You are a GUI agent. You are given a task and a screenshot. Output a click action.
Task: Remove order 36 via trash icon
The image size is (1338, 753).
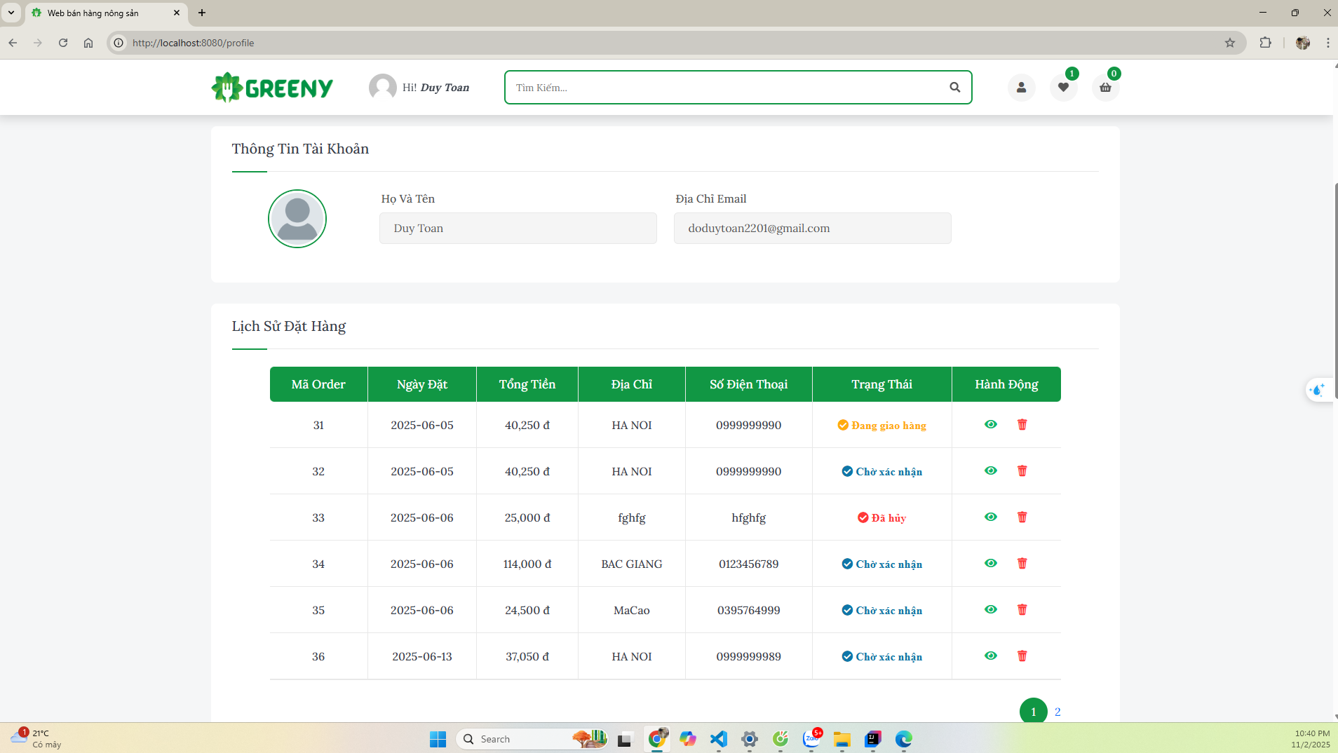[1022, 656]
